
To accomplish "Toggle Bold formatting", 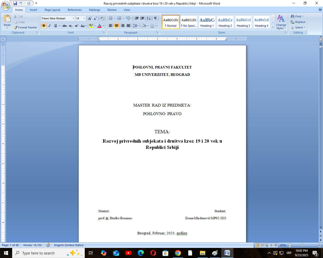I will [x=44, y=26].
